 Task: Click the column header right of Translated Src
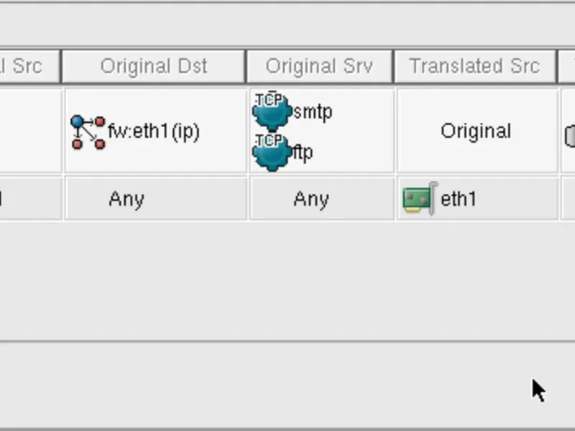click(568, 67)
